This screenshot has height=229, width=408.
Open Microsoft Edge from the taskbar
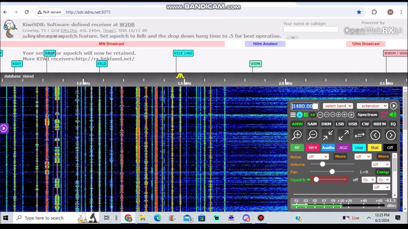(x=157, y=218)
